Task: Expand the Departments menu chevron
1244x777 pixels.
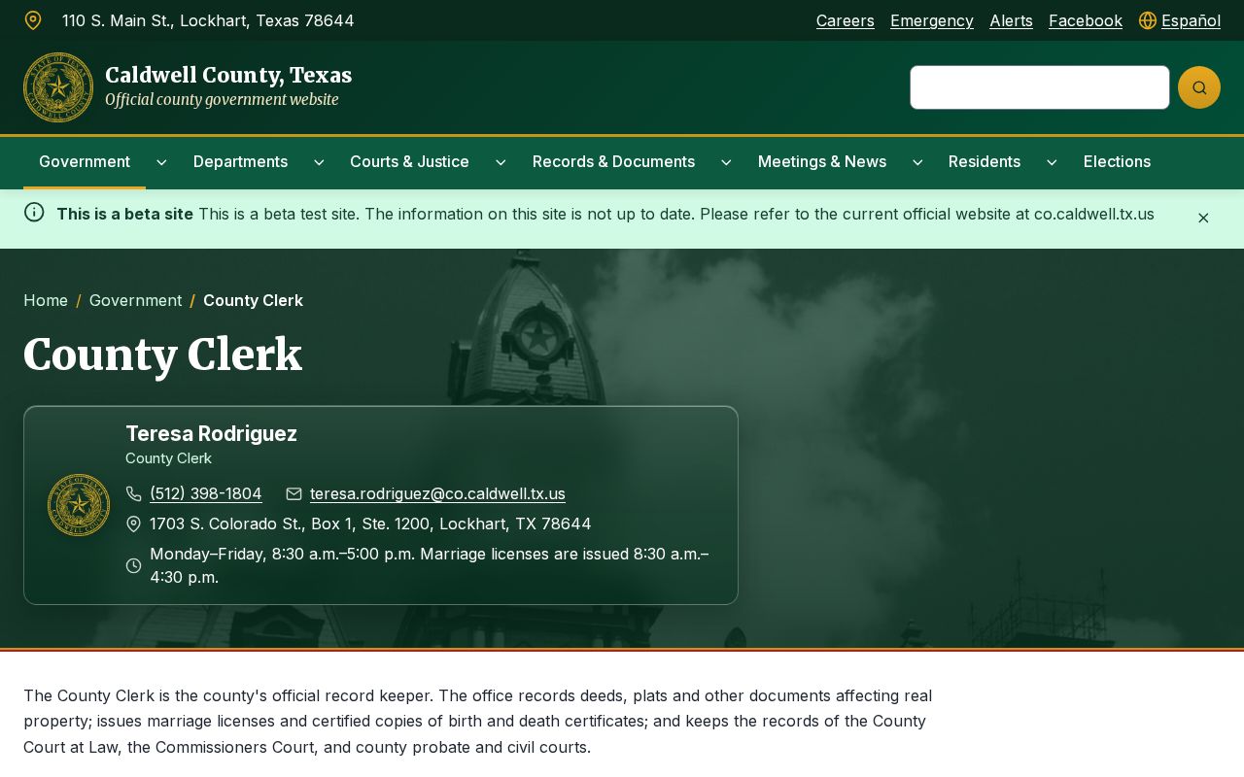Action: (319, 162)
